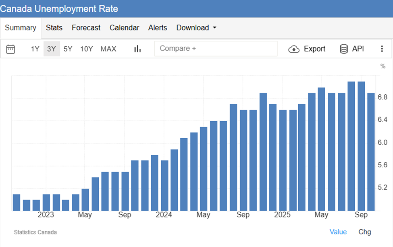This screenshot has height=247, width=393.
Task: Select the active 3Y time range
Action: [52, 49]
